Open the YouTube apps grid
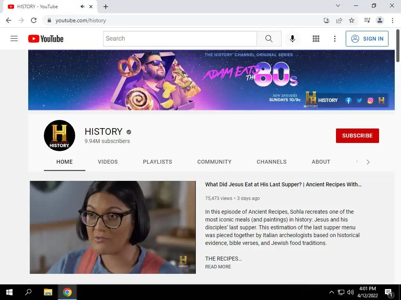 tap(316, 39)
